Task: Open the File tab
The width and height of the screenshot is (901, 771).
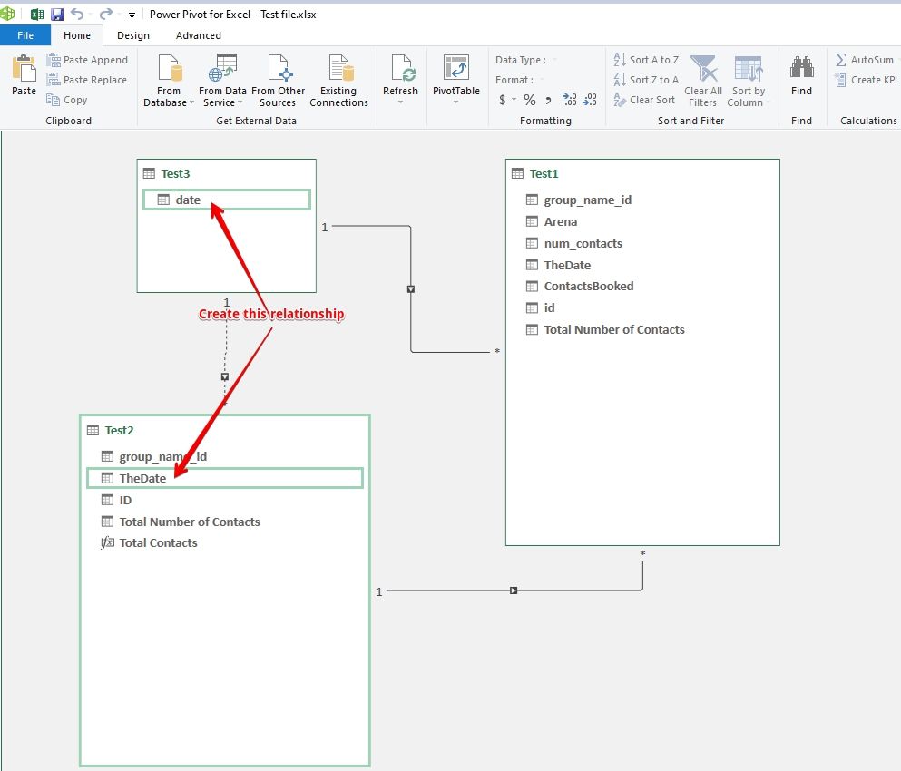Action: click(x=25, y=35)
